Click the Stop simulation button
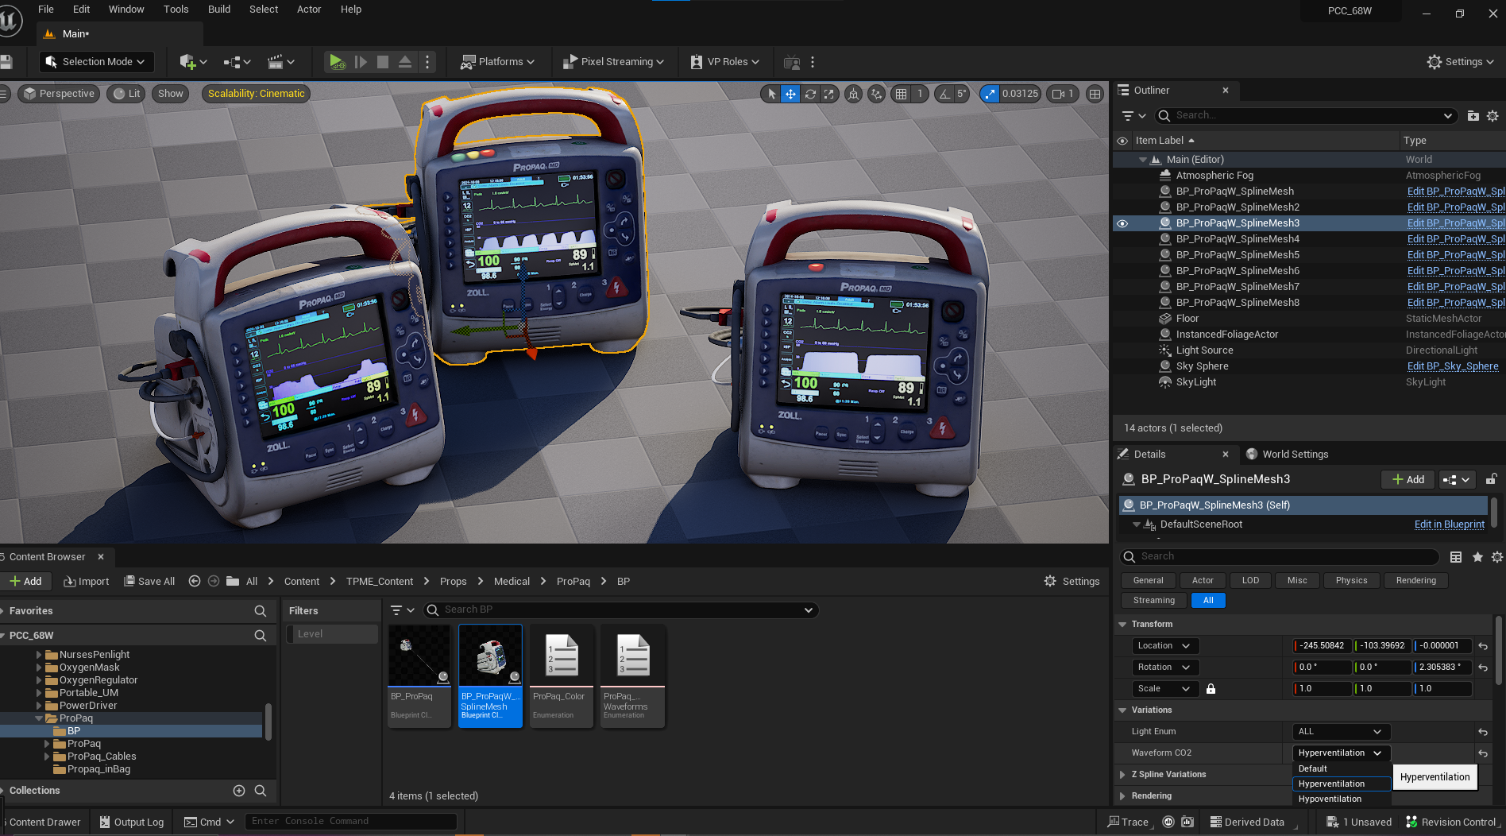The width and height of the screenshot is (1506, 836). point(382,61)
